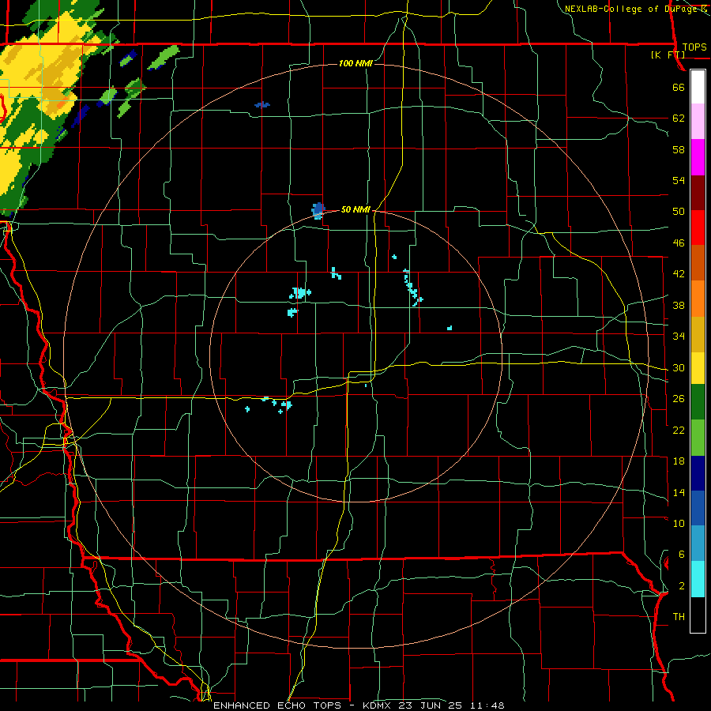Click the "50 NMI" range ring label
The width and height of the screenshot is (711, 711).
(355, 209)
